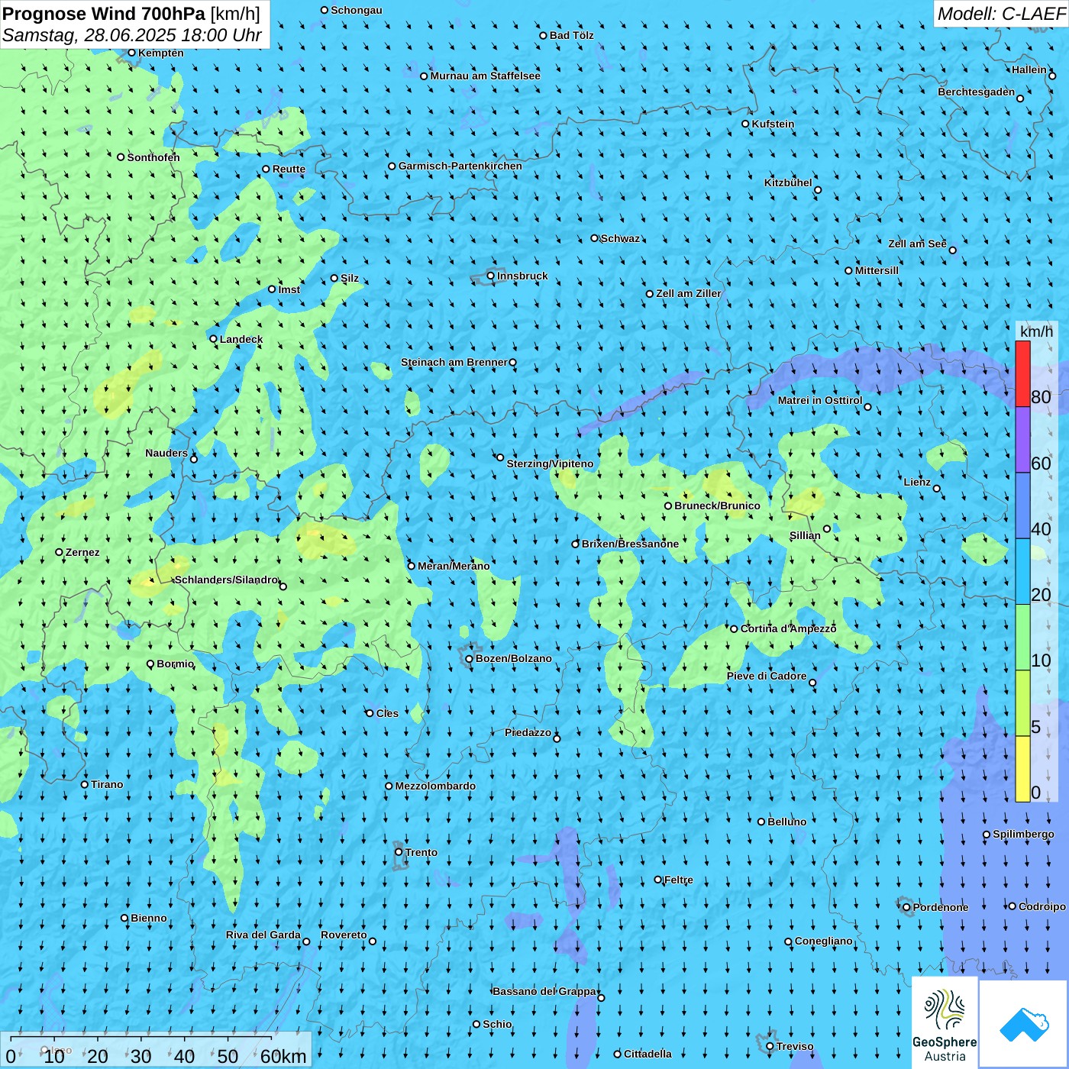1069x1069 pixels.
Task: Click the Sterzing/Vipiteno label
Action: click(x=550, y=463)
